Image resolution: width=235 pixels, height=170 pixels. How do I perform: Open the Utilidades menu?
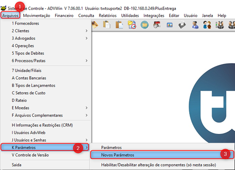tap(130, 16)
